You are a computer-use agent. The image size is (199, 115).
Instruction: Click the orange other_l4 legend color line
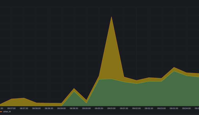(1, 112)
